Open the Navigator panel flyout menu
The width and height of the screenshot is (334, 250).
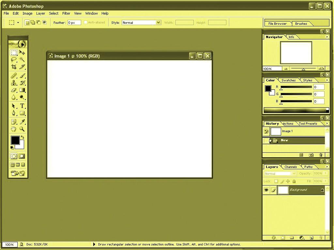[327, 37]
